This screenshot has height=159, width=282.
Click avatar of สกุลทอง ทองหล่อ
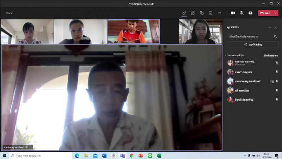(230, 63)
